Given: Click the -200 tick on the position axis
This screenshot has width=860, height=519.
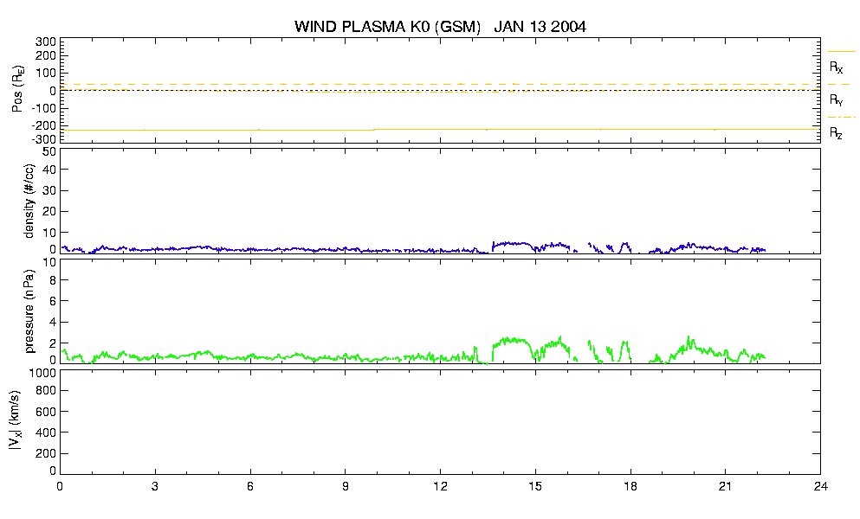Looking at the screenshot, I should click(42, 125).
